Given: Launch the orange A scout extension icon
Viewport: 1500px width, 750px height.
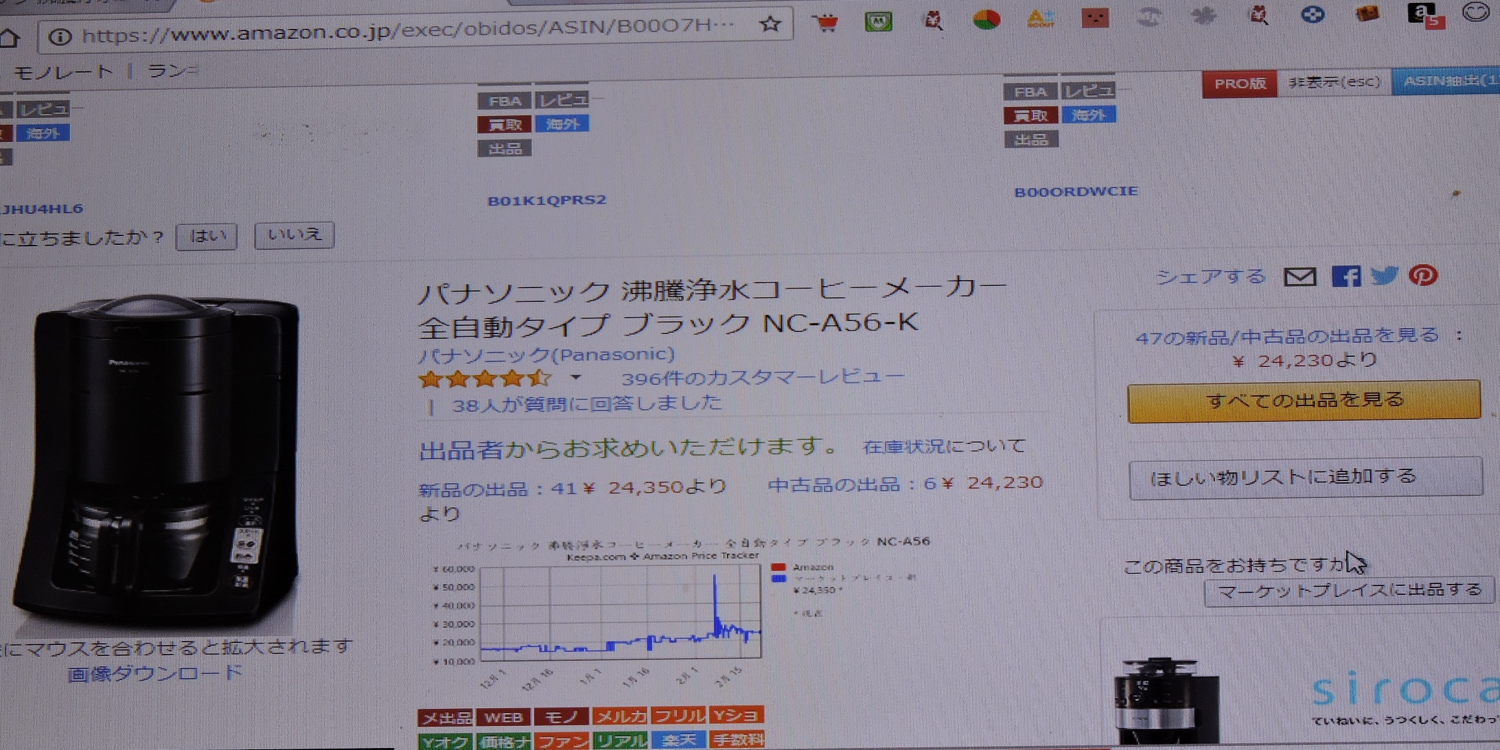Looking at the screenshot, I should click(1041, 19).
